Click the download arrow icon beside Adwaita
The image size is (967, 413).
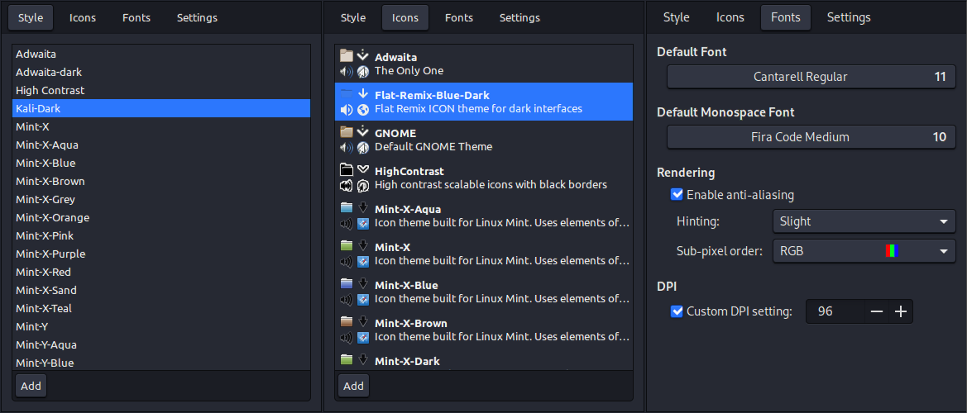click(362, 56)
